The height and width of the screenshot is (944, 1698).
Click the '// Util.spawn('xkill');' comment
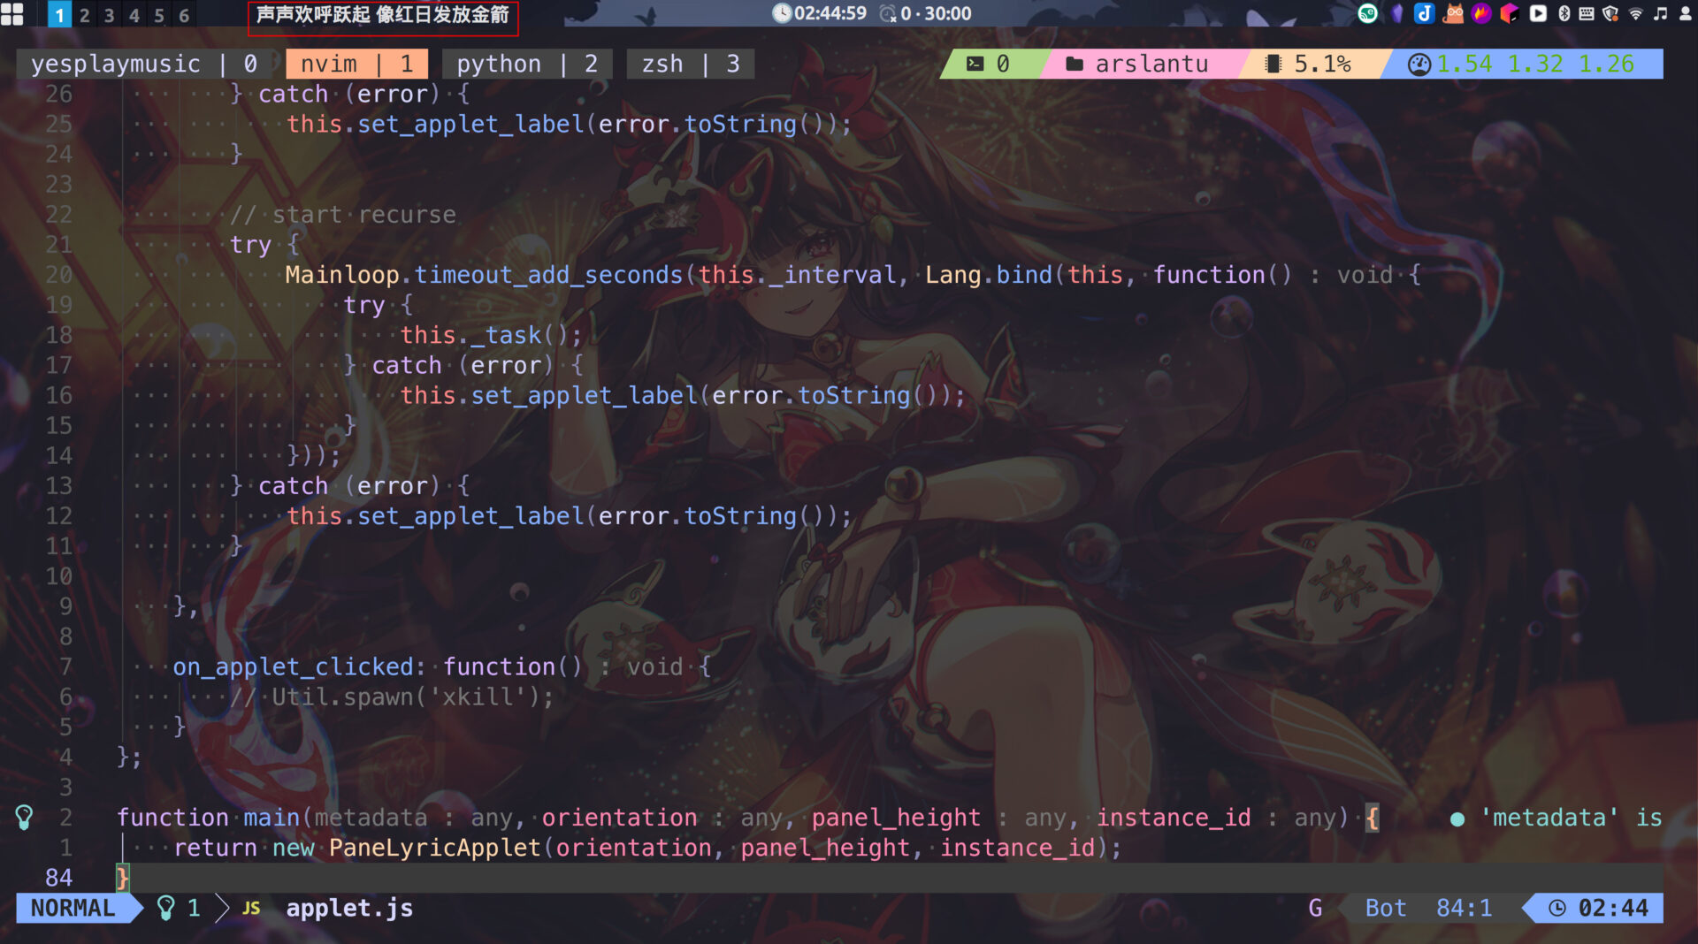[392, 697]
